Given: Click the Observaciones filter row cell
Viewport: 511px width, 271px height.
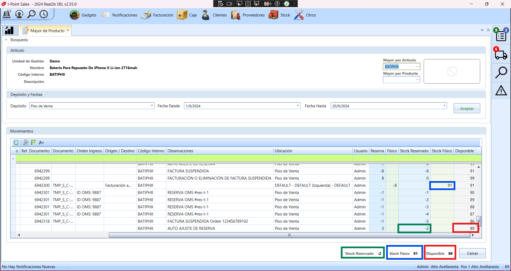Looking at the screenshot, I should 220,158.
